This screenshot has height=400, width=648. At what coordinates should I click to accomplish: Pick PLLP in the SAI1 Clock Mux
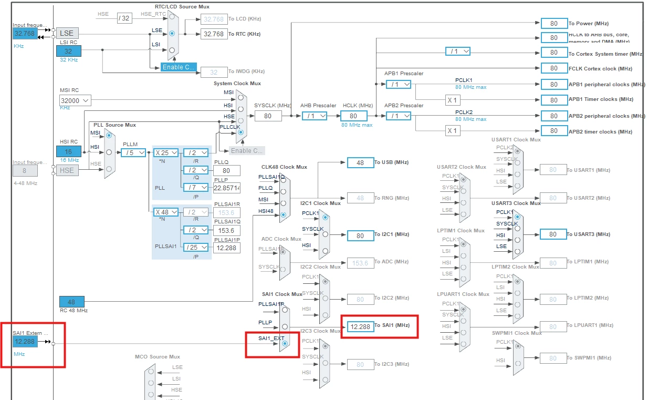tap(284, 327)
